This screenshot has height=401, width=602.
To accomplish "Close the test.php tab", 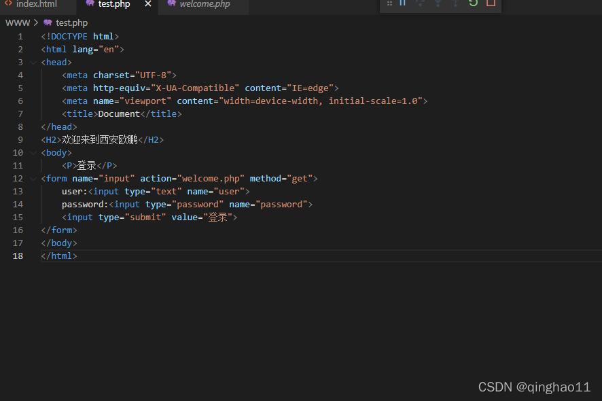I will click(148, 4).
